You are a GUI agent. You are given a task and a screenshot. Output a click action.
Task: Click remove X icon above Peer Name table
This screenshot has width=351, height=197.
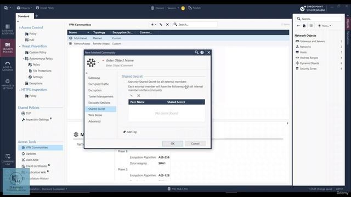tap(139, 96)
